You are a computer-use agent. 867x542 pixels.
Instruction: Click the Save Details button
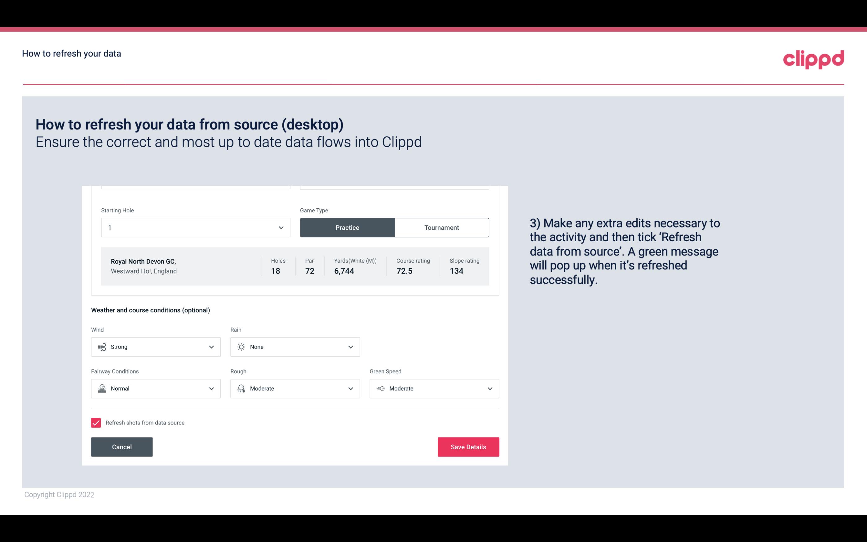pos(468,446)
